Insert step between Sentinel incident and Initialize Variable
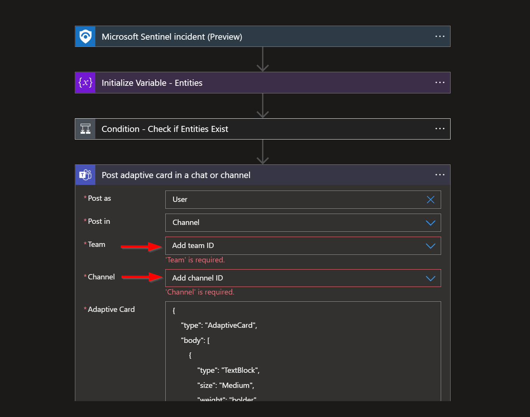530x417 pixels. [263, 59]
